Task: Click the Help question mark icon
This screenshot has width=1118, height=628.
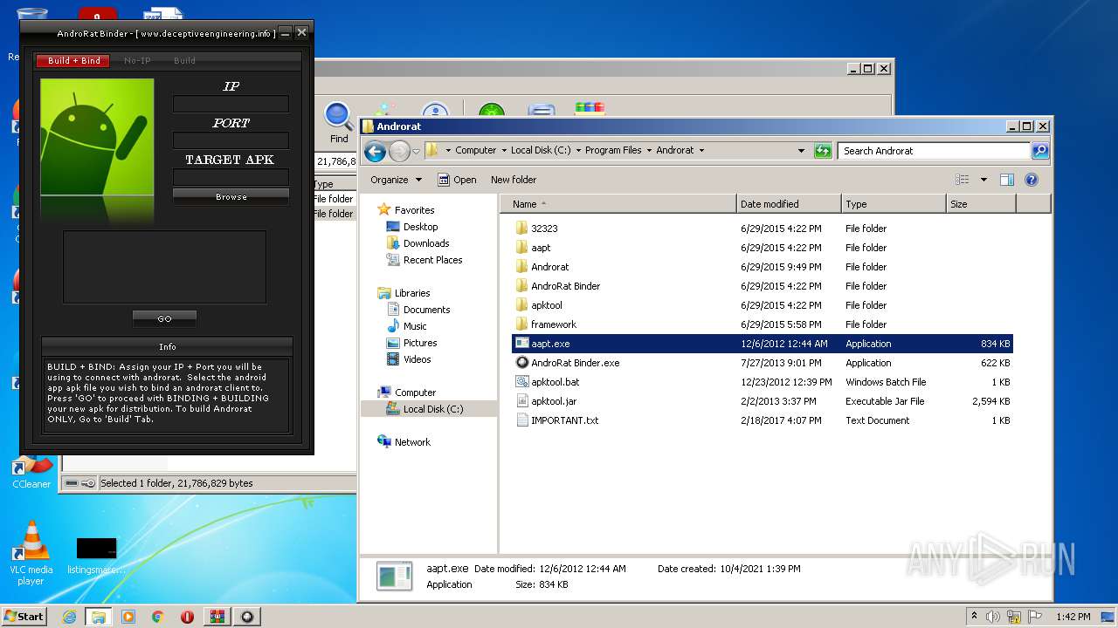Action: point(1031,180)
